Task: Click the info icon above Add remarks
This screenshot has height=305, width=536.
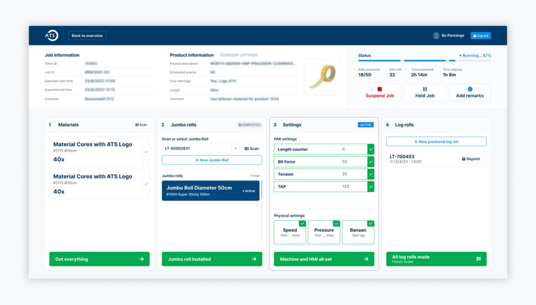Action: [470, 89]
